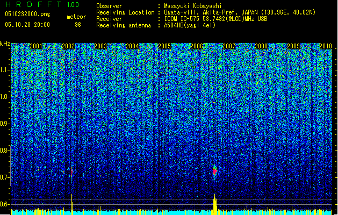Click the ICOM IC-575 receiver text
The width and height of the screenshot is (338, 215).
pos(216,19)
